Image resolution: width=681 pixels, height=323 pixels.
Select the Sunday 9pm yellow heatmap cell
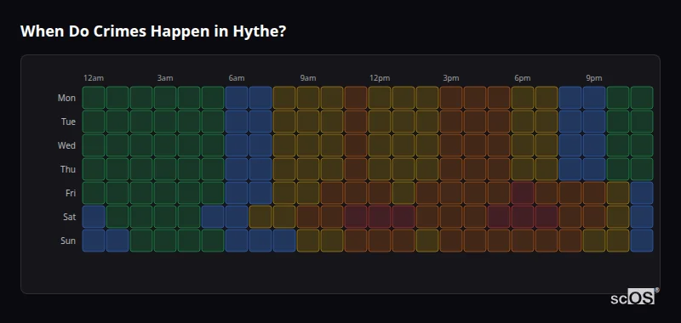coord(594,241)
